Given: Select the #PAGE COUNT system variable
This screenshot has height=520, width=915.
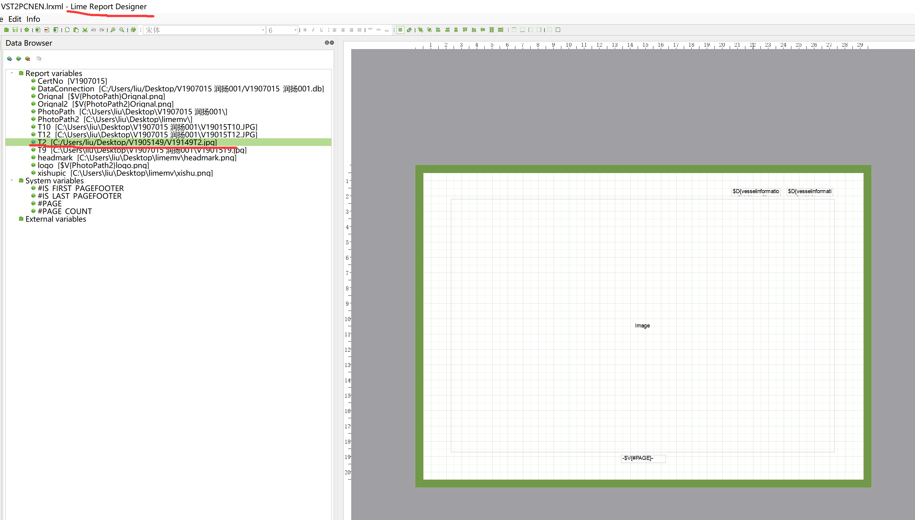Looking at the screenshot, I should click(x=65, y=211).
